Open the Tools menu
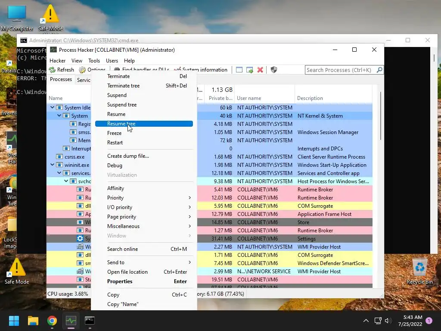Screen dimensions: 441x331 pyautogui.click(x=94, y=60)
